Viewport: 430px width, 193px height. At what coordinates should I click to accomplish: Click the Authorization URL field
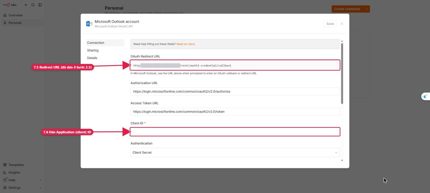point(235,91)
